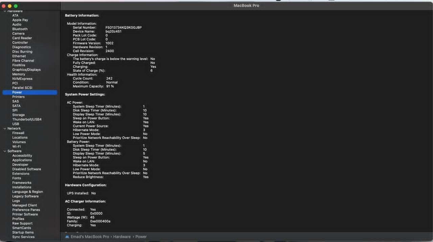The height and width of the screenshot is (242, 433).
Task: Click the battery serial number F5D13734KQ3KGGJBP
Action: (x=123, y=28)
